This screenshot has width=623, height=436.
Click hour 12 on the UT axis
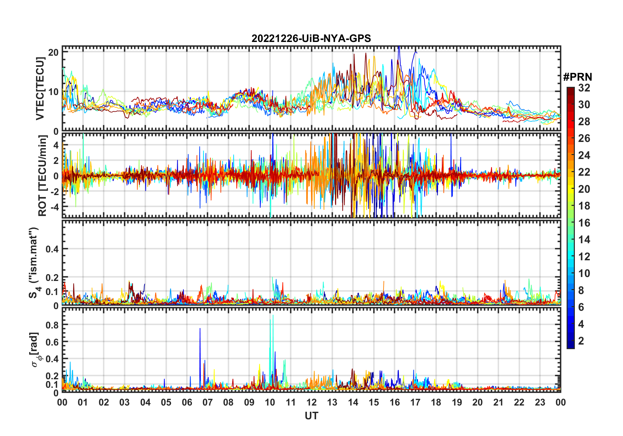(x=311, y=402)
